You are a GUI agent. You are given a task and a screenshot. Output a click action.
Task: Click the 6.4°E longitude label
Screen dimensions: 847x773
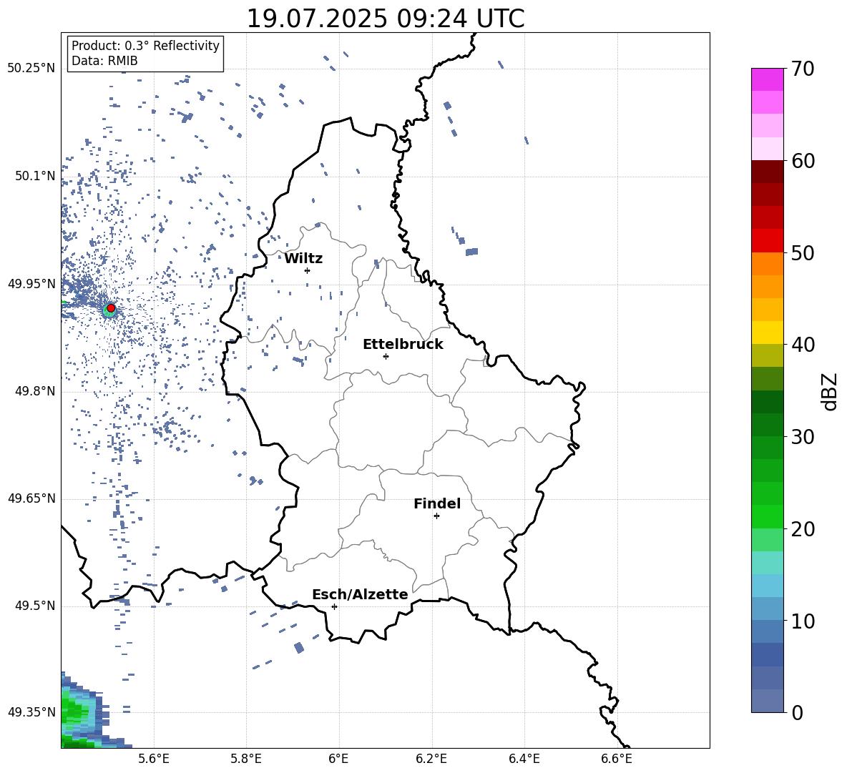524,759
